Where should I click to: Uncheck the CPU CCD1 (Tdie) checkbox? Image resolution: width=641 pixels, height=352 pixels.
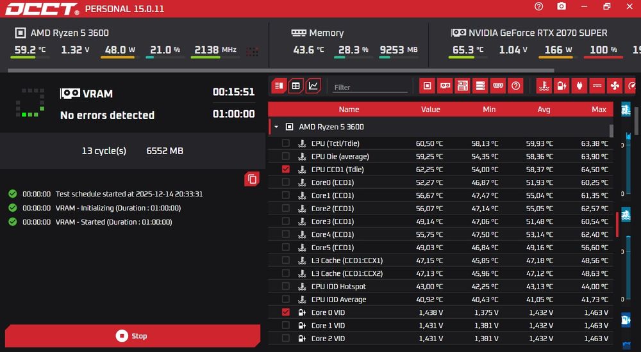[286, 169]
